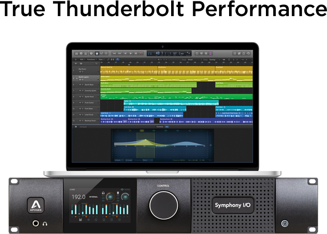This screenshot has width=327, height=234.
Task: Tap the INTERNAL clock source label
Action: pyautogui.click(x=93, y=197)
